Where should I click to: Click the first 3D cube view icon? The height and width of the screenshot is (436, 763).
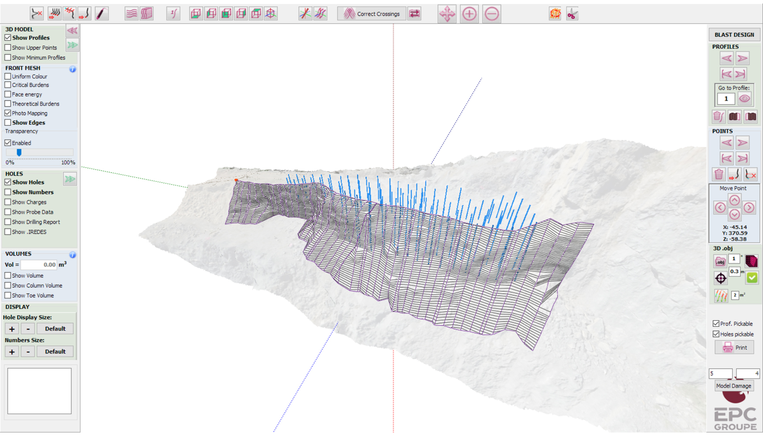196,14
